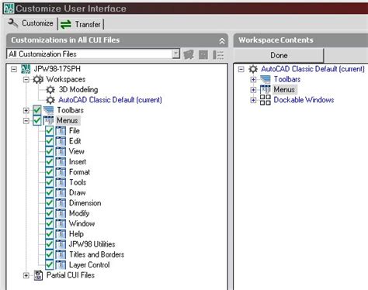The image size is (368, 290).
Task: Expand the Partial CUI Files node
Action: click(26, 276)
